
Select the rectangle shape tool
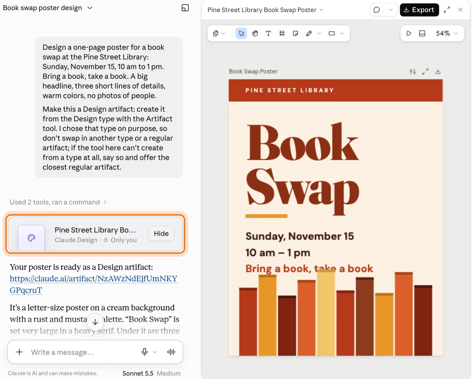pos(332,33)
